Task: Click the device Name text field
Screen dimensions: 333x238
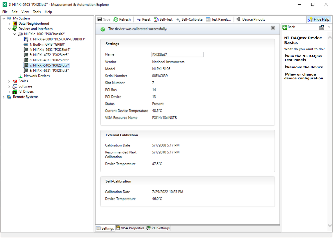Action: coord(177,54)
